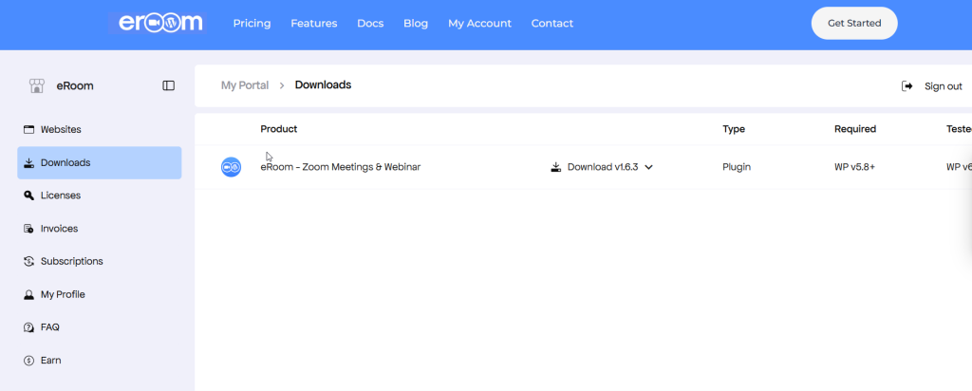The image size is (972, 391).
Task: Open Docs from the header menu
Action: (370, 24)
